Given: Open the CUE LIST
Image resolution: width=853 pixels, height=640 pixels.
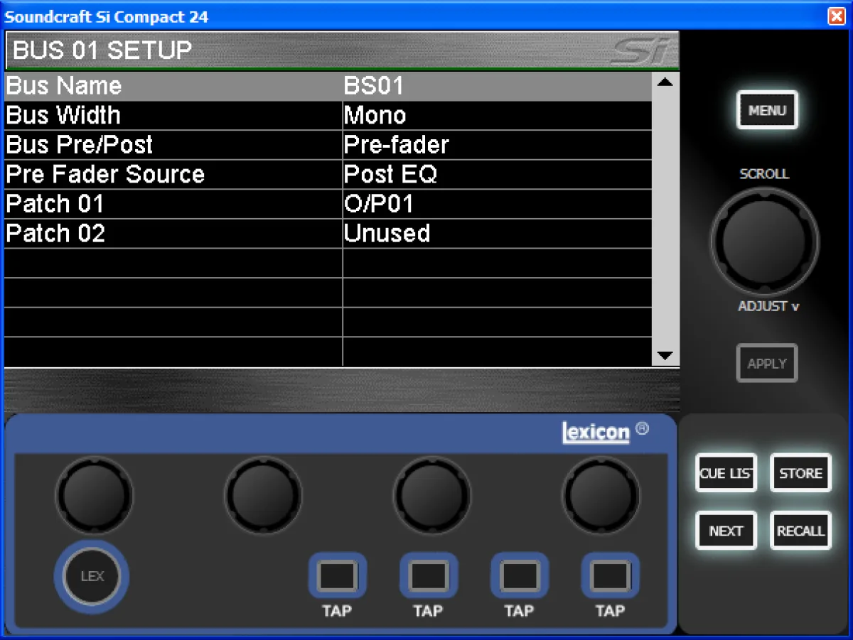Looking at the screenshot, I should tap(726, 473).
